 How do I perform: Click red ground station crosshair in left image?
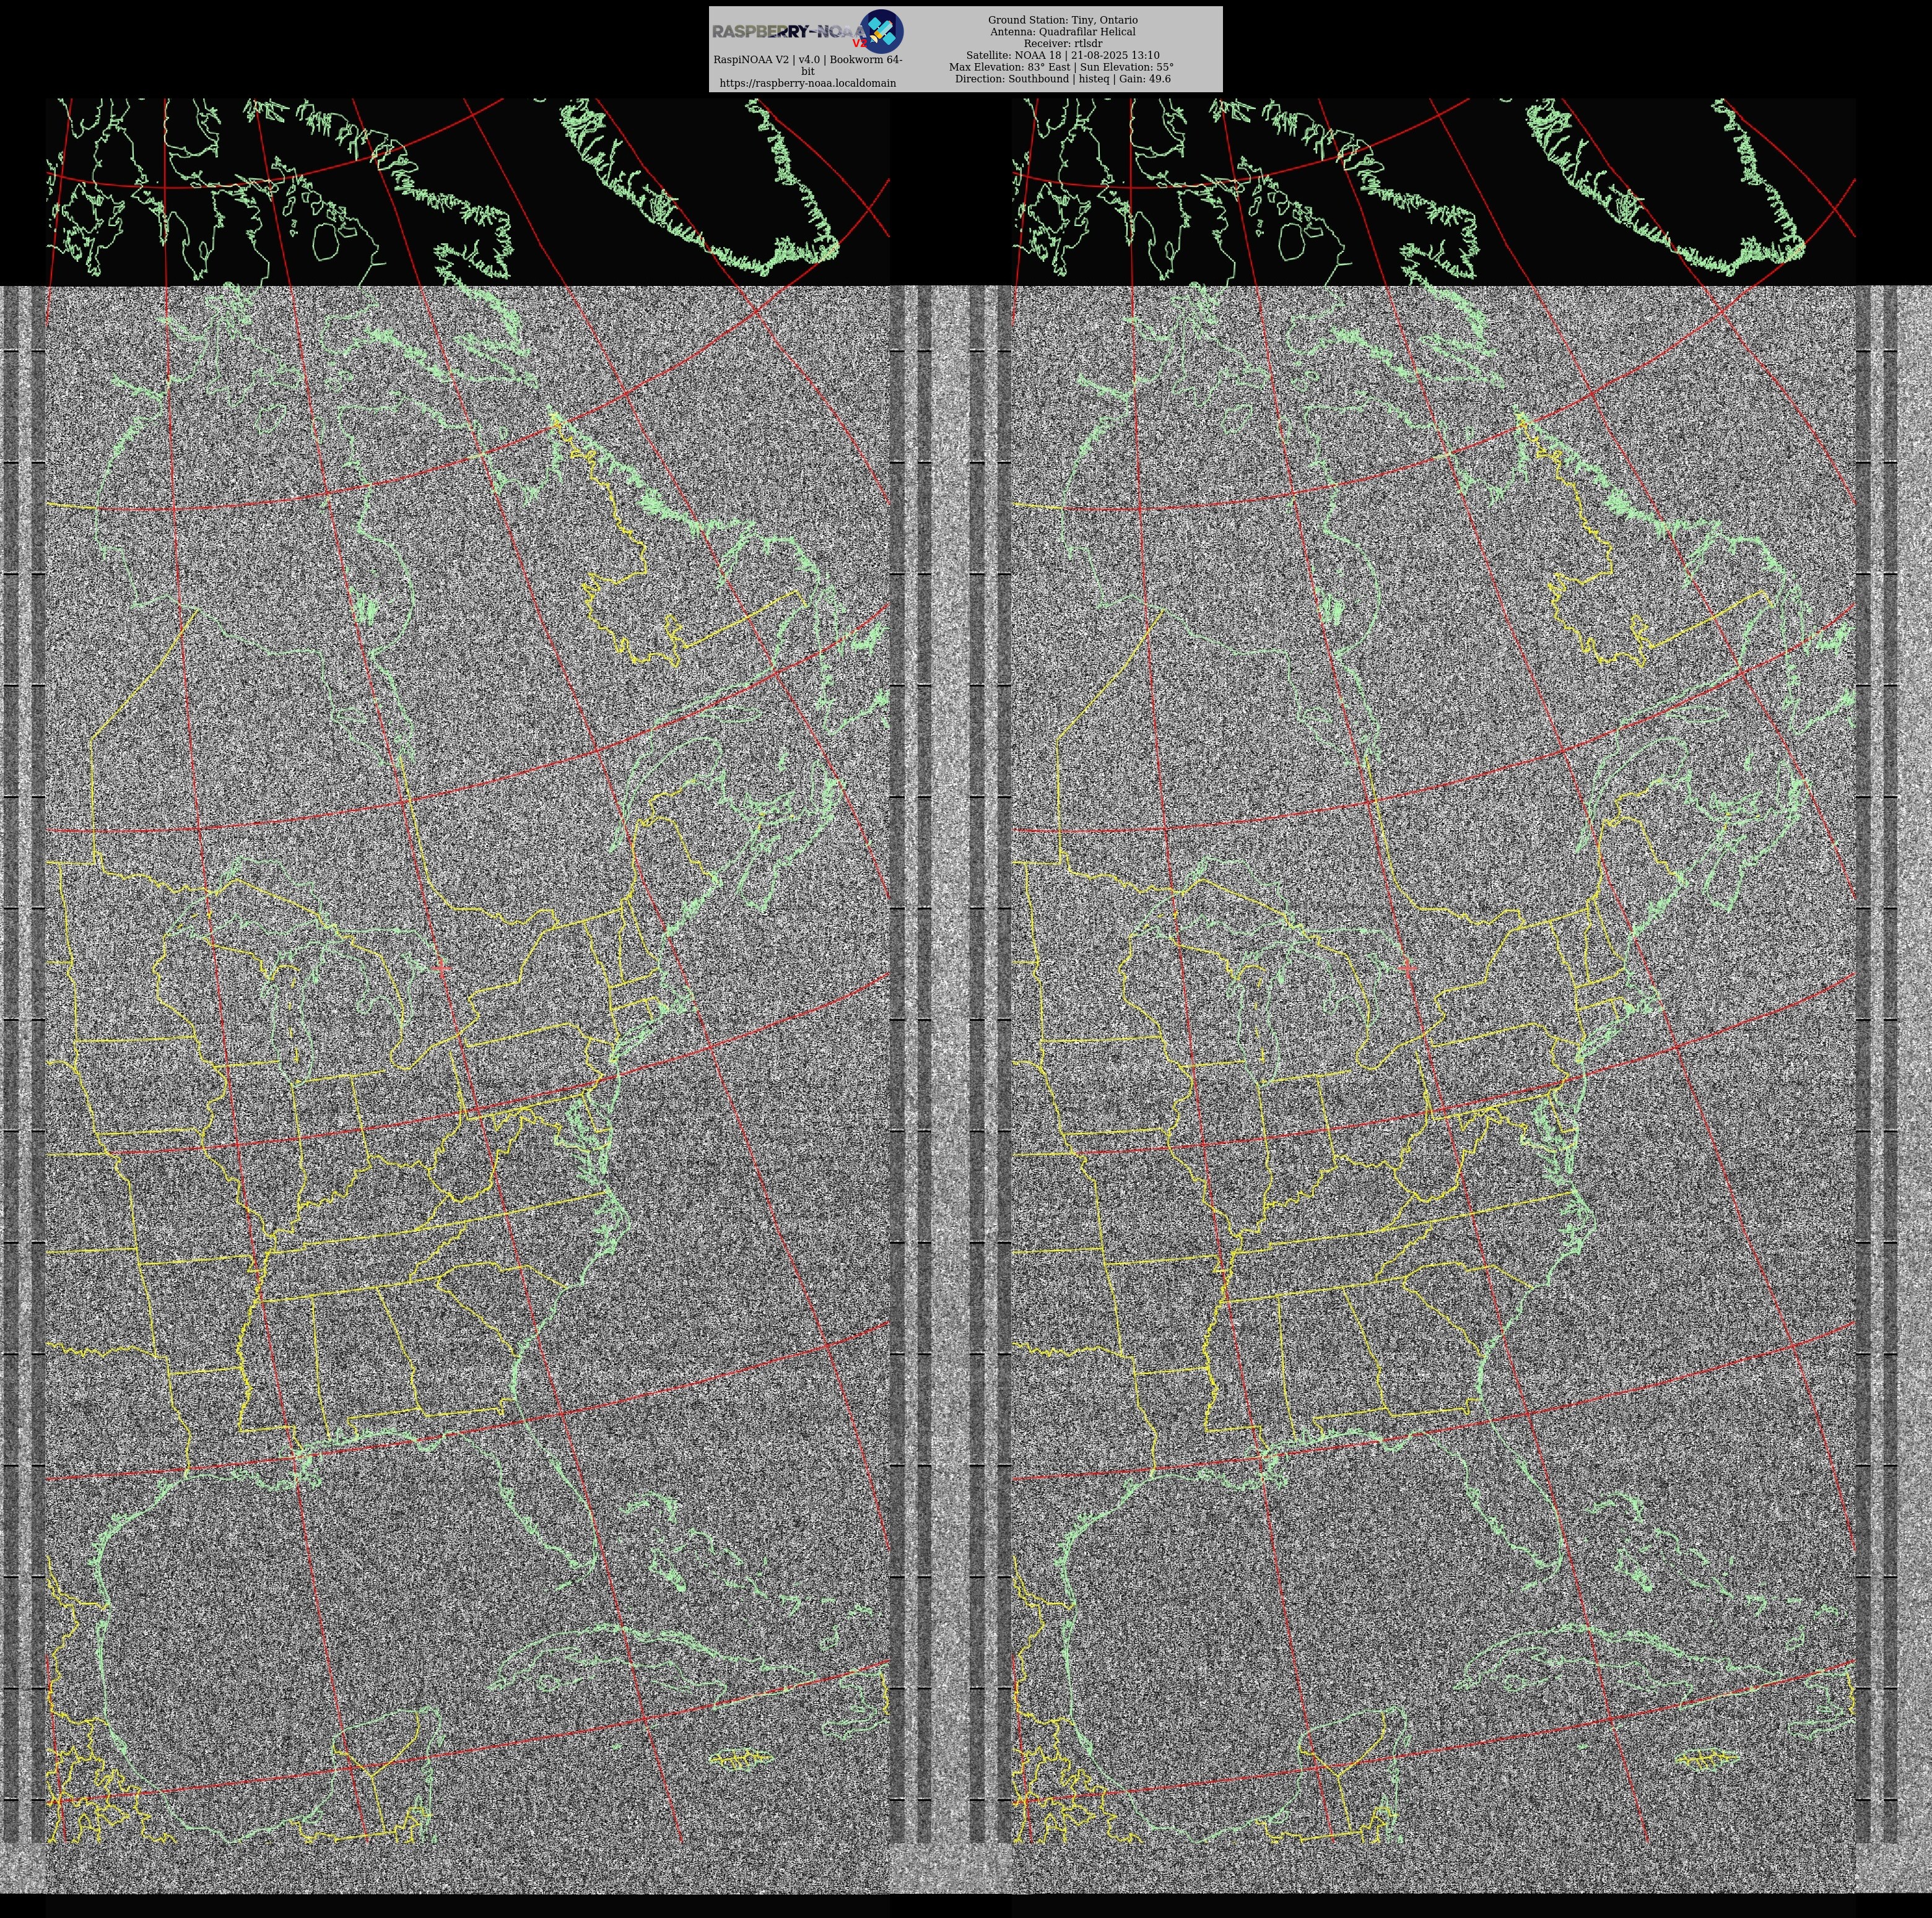442,968
